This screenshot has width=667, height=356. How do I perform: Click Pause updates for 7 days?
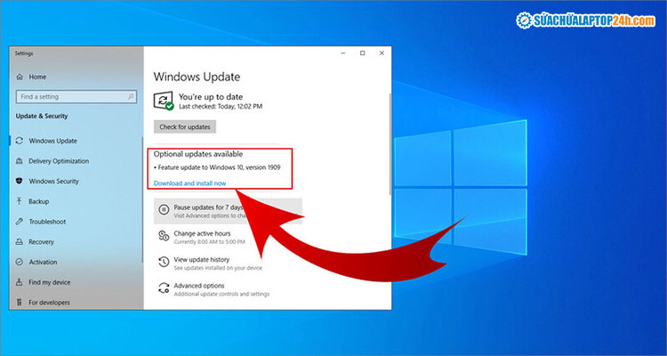click(228, 211)
